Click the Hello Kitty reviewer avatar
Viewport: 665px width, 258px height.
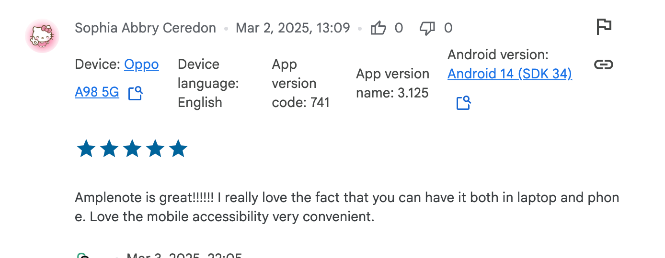pyautogui.click(x=42, y=36)
